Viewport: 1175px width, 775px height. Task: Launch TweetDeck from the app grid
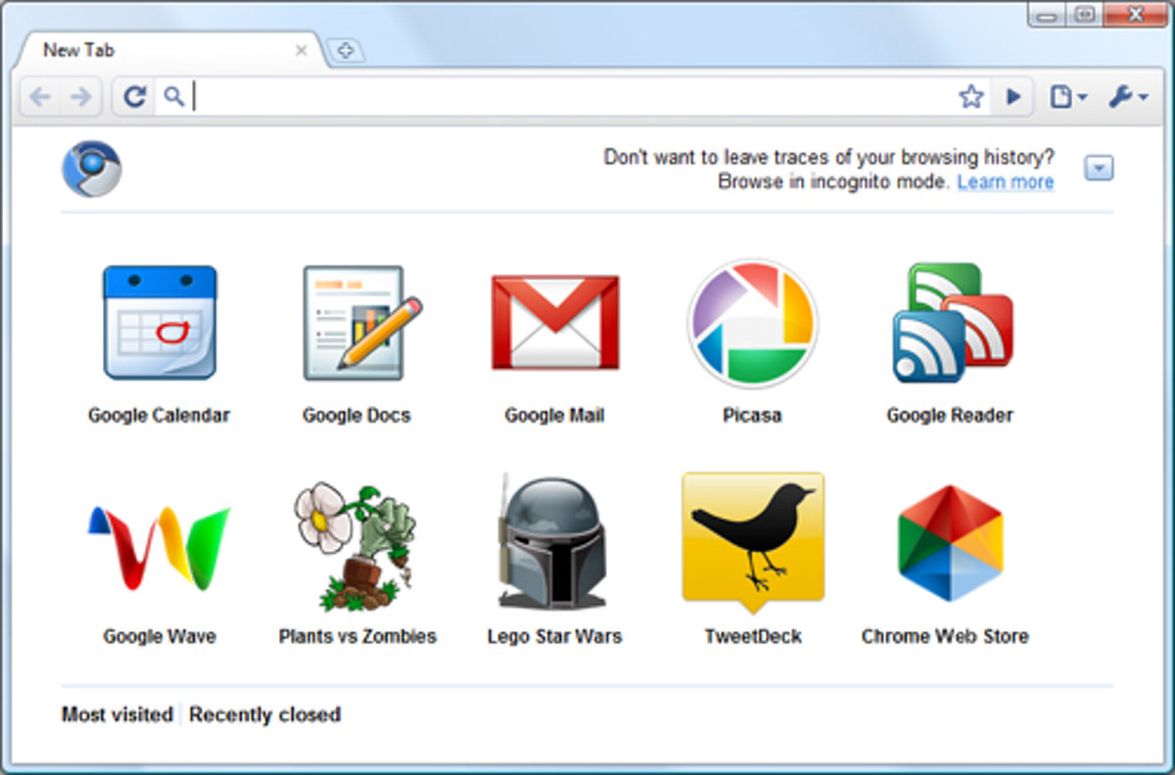click(752, 538)
